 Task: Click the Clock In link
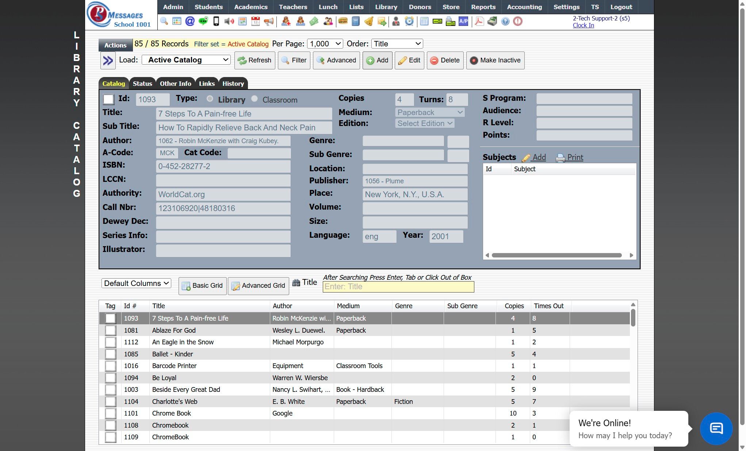[583, 25]
